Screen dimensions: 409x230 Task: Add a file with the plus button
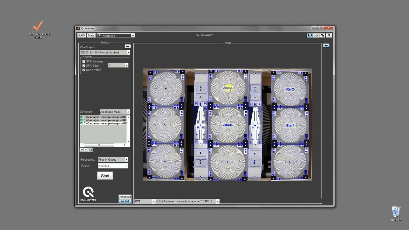coord(82,150)
